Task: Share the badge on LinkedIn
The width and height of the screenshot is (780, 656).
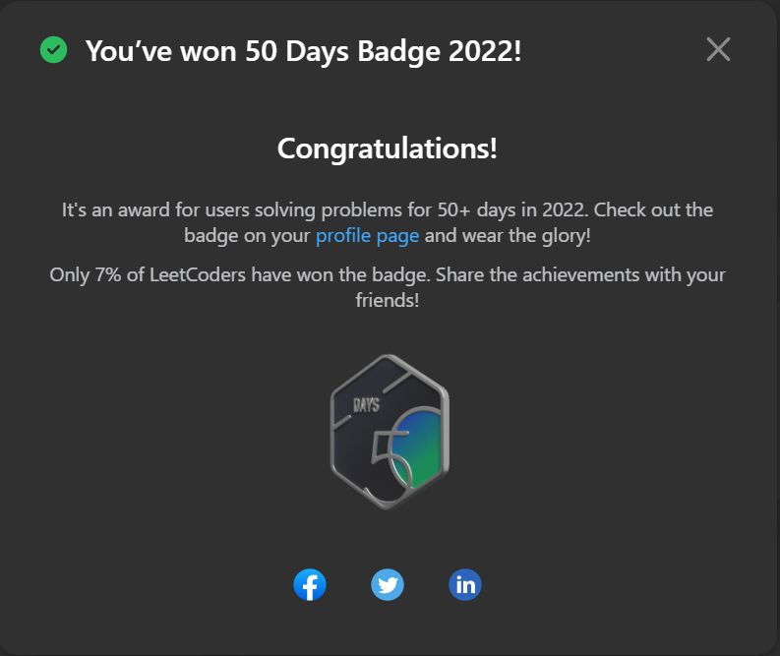Action: tap(465, 584)
